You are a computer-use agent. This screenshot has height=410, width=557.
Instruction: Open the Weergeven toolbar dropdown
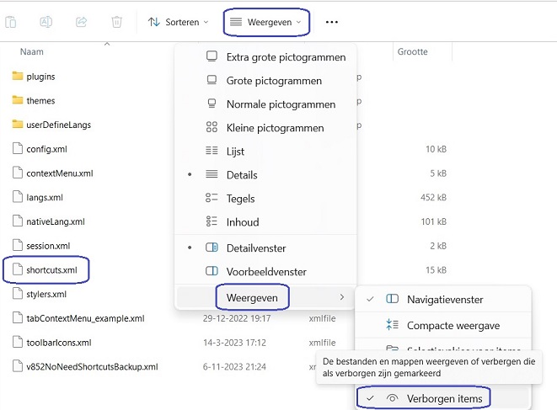[266, 22]
